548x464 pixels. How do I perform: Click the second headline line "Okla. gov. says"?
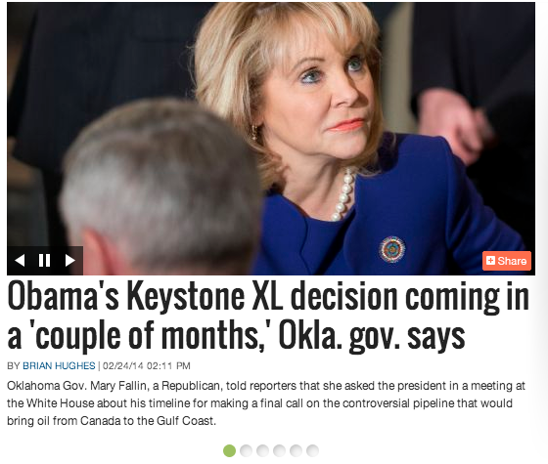[x=372, y=336]
